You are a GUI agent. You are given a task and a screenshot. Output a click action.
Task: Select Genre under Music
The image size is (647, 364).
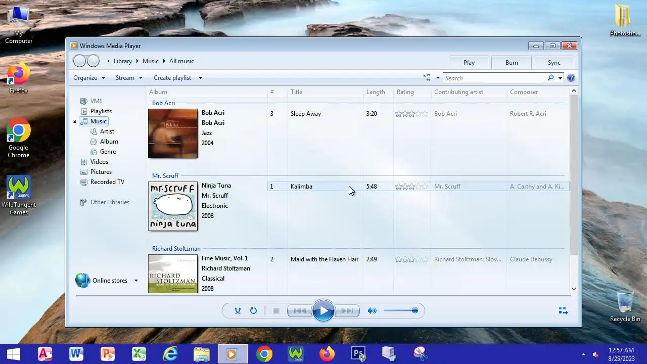[108, 152]
